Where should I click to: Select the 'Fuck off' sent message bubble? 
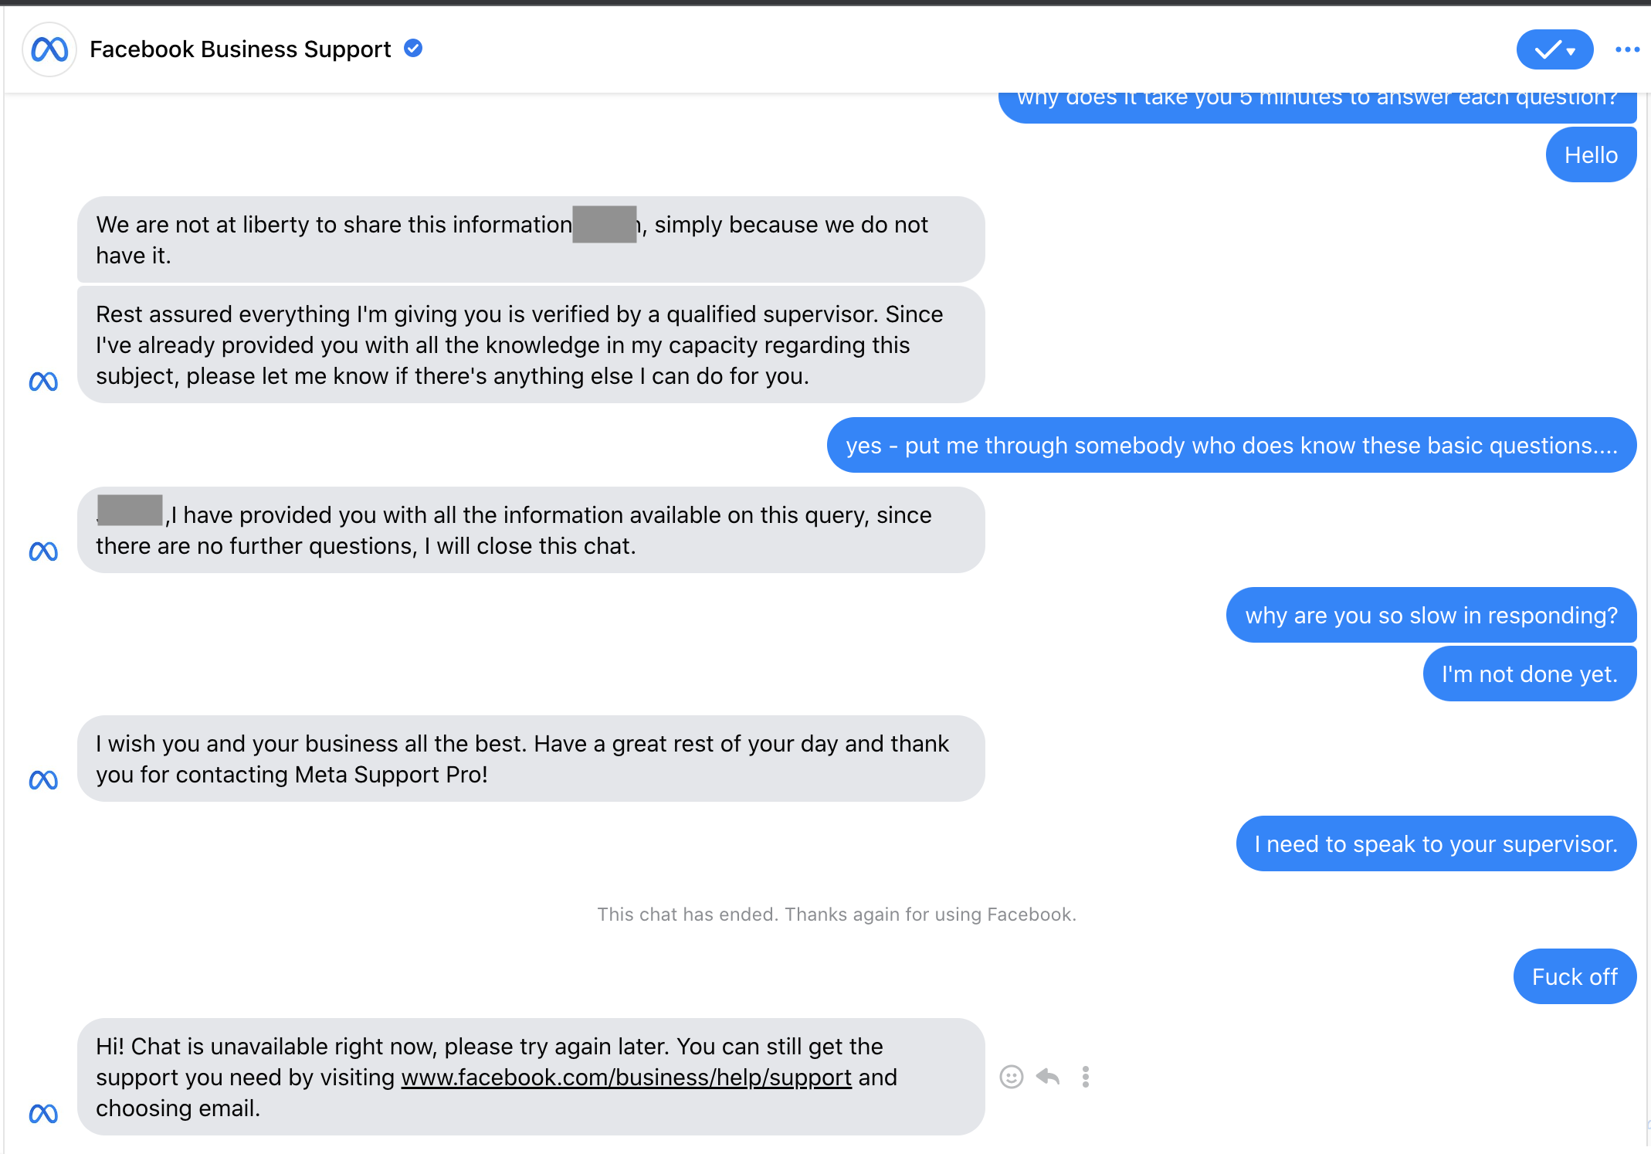tap(1575, 976)
